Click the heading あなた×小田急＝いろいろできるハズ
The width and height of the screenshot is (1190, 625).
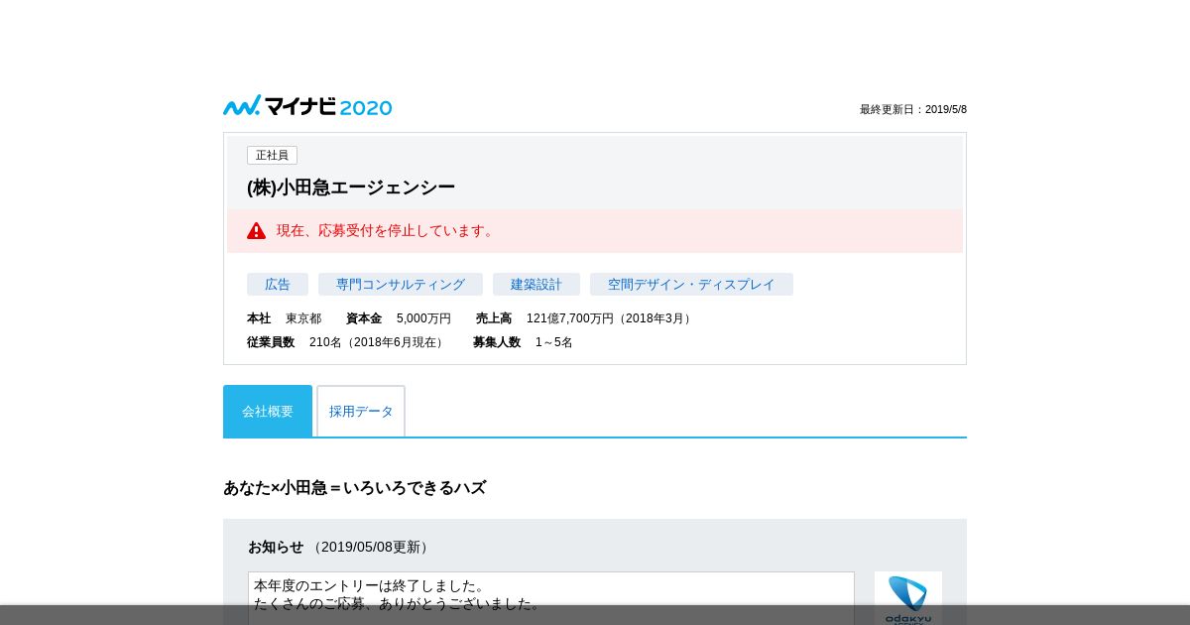click(355, 488)
